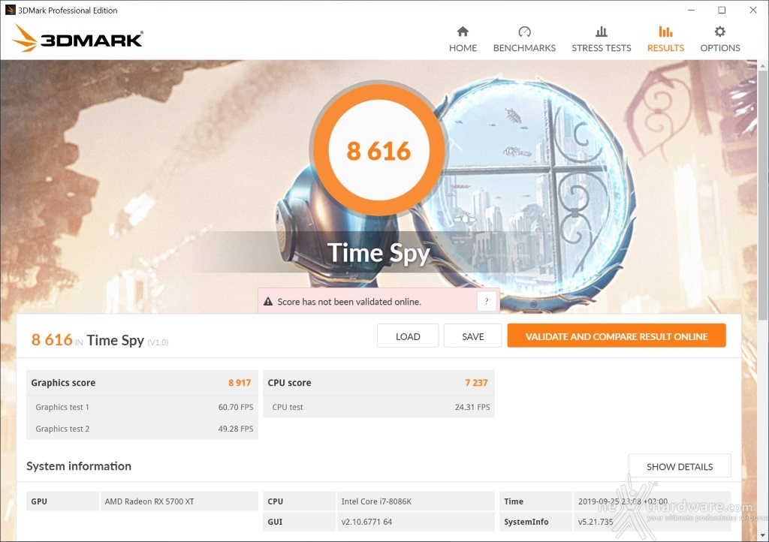Go to the STRESS TESTS tab

coord(602,47)
